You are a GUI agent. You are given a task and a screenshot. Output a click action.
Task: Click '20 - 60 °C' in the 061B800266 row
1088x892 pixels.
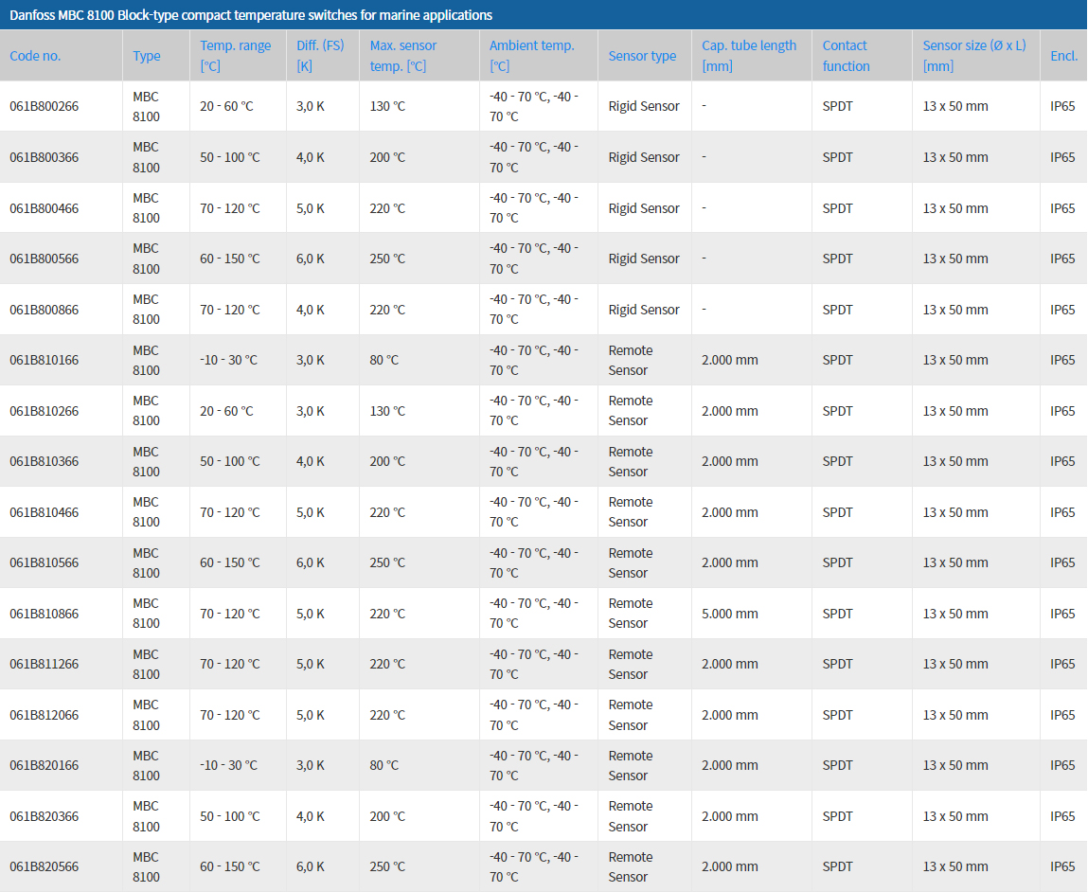[x=227, y=106]
